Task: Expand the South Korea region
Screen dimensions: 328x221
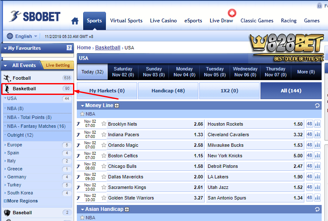Action: point(5,193)
